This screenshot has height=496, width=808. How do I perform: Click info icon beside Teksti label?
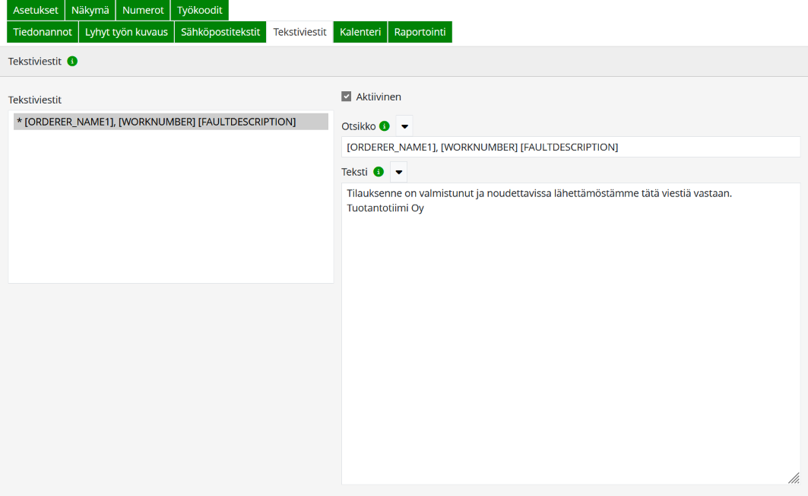(x=379, y=172)
